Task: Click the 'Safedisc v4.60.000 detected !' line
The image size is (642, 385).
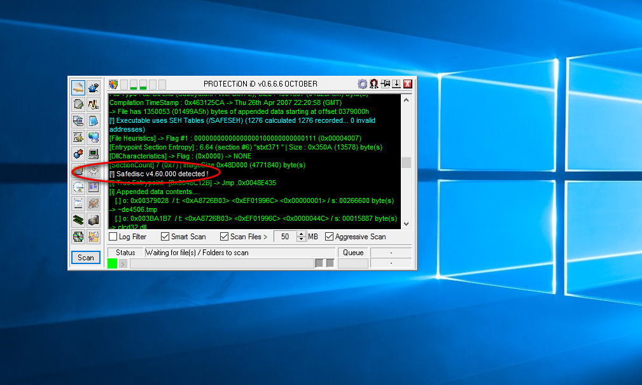Action: pyautogui.click(x=159, y=174)
